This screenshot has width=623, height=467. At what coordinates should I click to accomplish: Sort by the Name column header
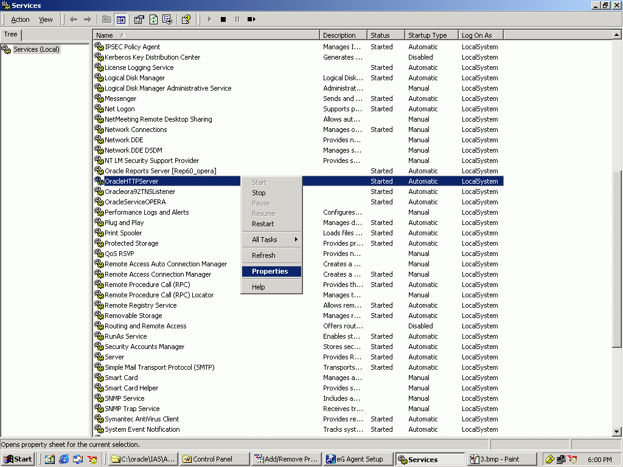point(206,35)
